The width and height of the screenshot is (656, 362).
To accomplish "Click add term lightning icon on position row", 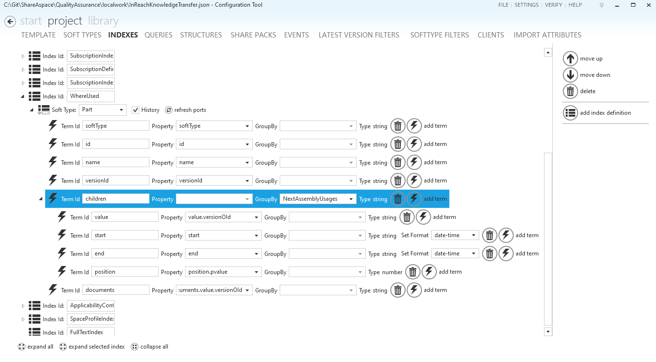I will pyautogui.click(x=429, y=272).
